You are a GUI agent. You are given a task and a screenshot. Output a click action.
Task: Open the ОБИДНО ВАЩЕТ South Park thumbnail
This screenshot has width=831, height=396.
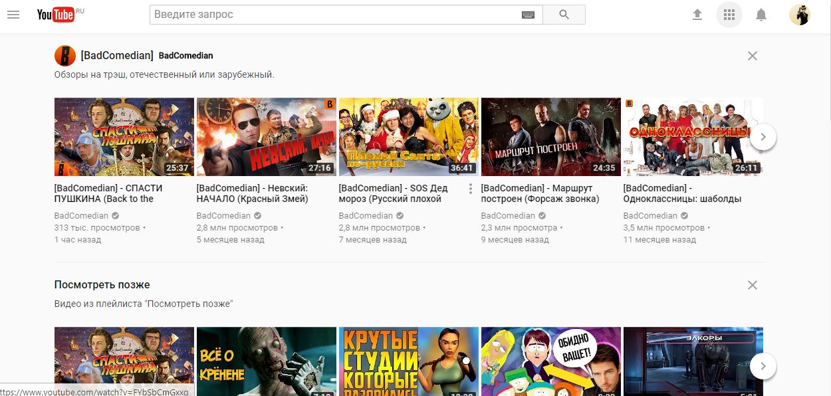(x=551, y=361)
